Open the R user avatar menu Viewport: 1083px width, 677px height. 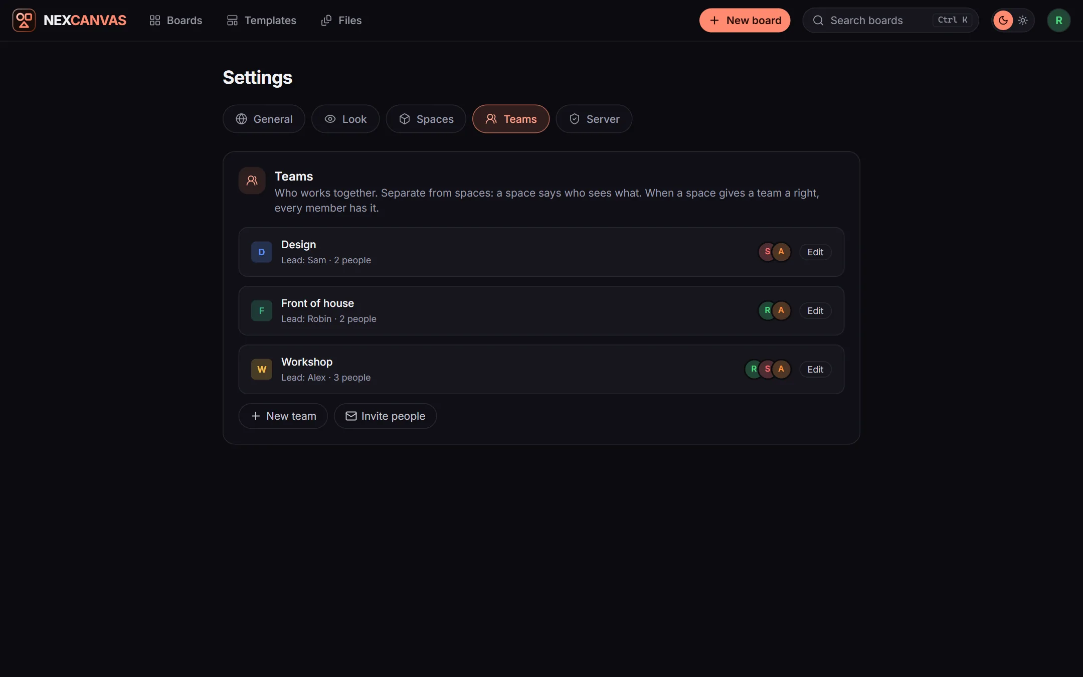1058,20
